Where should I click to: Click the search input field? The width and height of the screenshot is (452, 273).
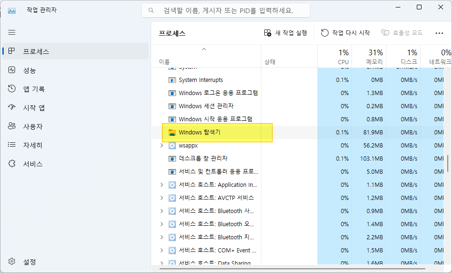(226, 10)
